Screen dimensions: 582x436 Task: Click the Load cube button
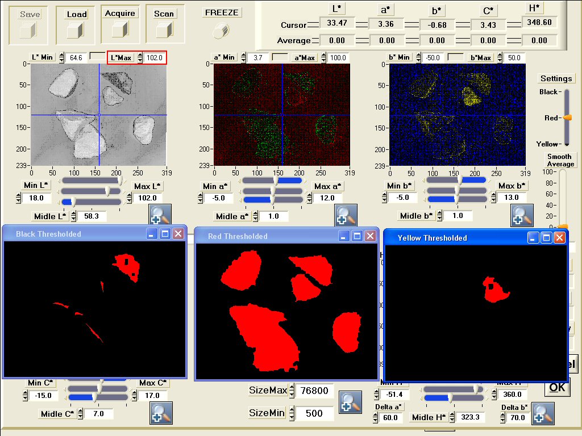coord(76,30)
